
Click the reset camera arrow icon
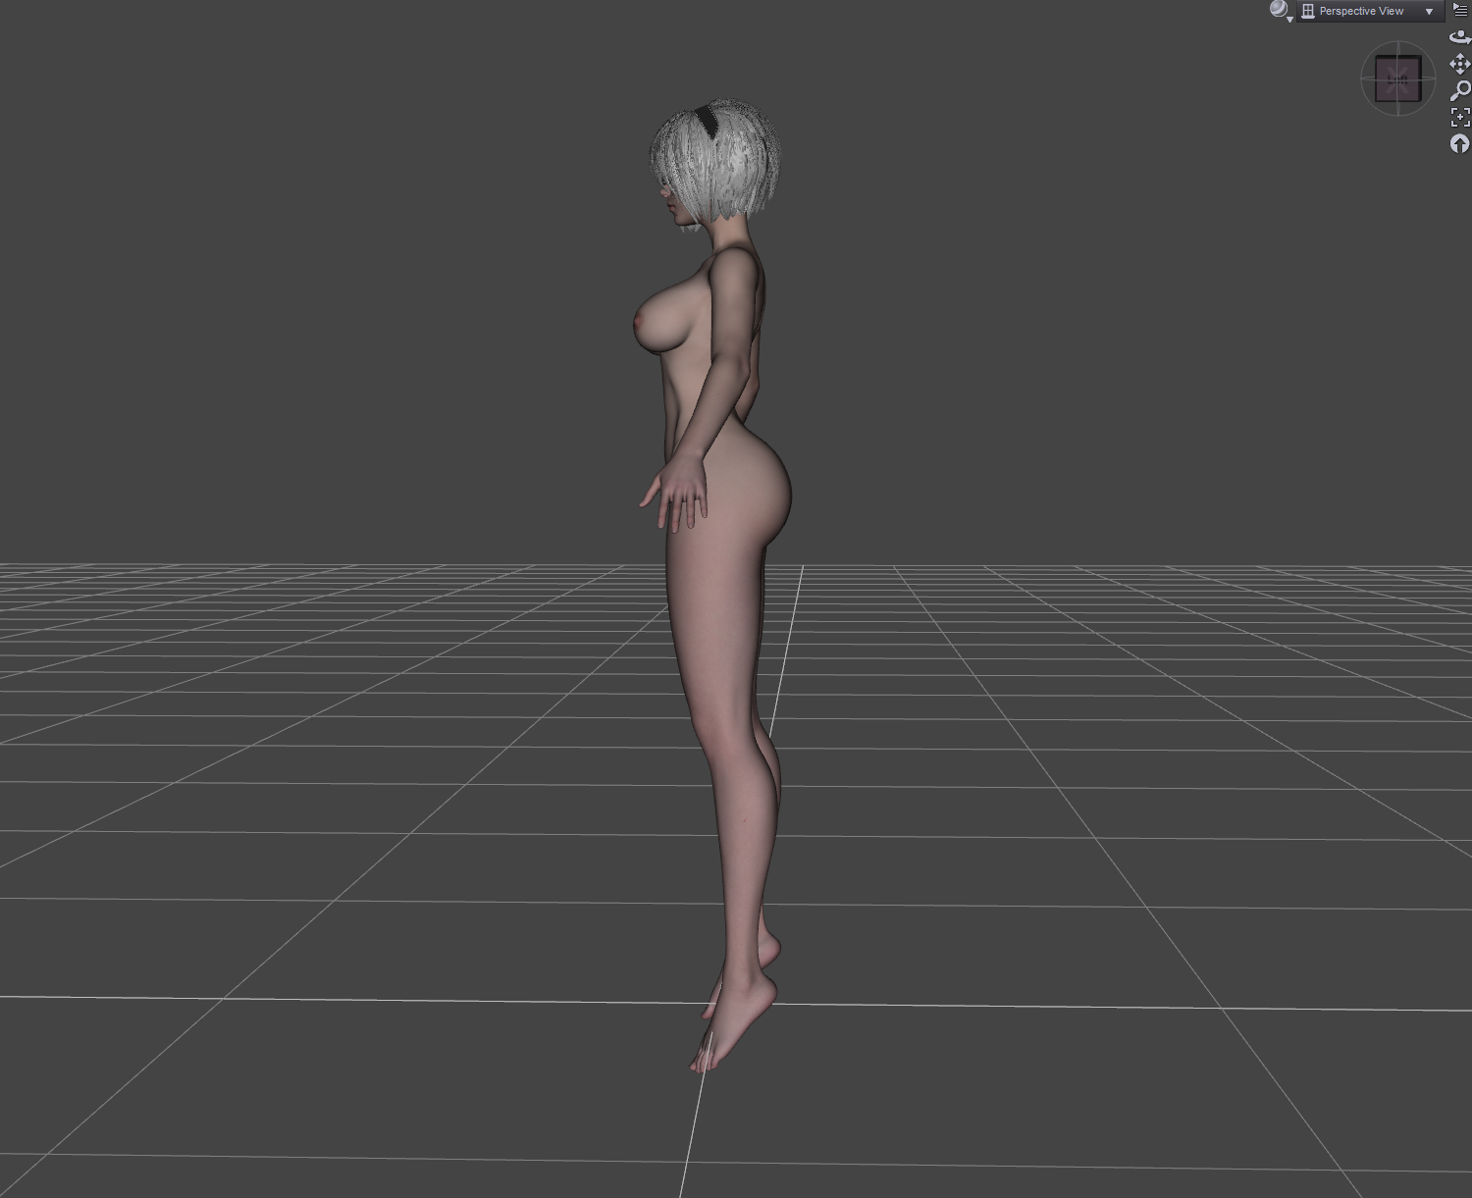(x=1460, y=144)
